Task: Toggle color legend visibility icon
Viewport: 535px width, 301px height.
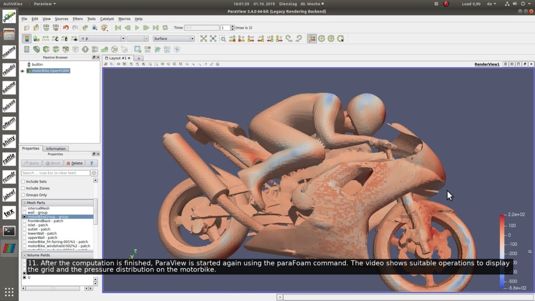Action: pyautogui.click(x=27, y=38)
